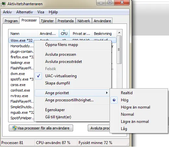The height and width of the screenshot is (147, 169).
Task: Open the Nätverk tab
Action: tap(84, 21)
